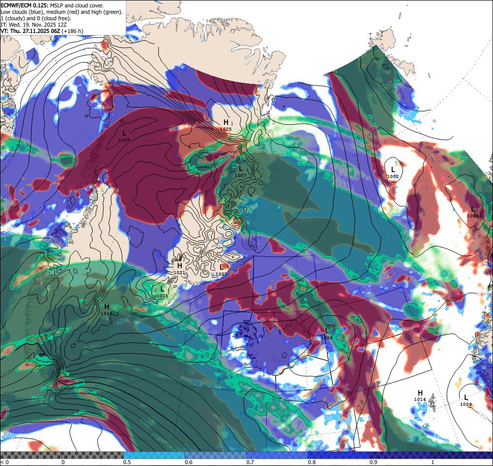
Task: Click the '1 (cloudy) and 0 (cloud free).' line
Action: (x=36, y=18)
